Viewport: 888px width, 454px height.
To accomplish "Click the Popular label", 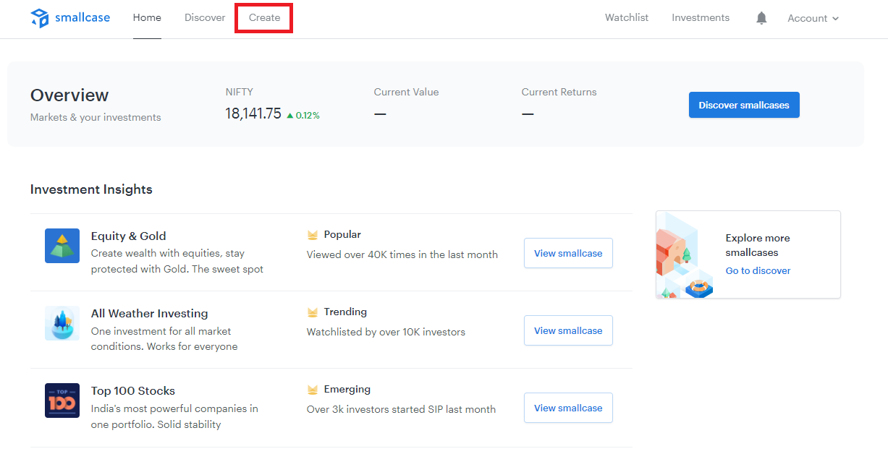I will click(x=342, y=234).
